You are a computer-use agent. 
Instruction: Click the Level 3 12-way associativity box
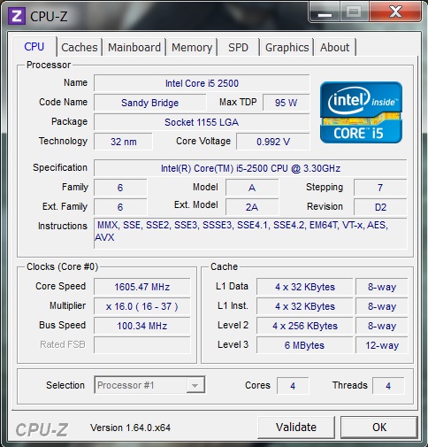click(382, 345)
